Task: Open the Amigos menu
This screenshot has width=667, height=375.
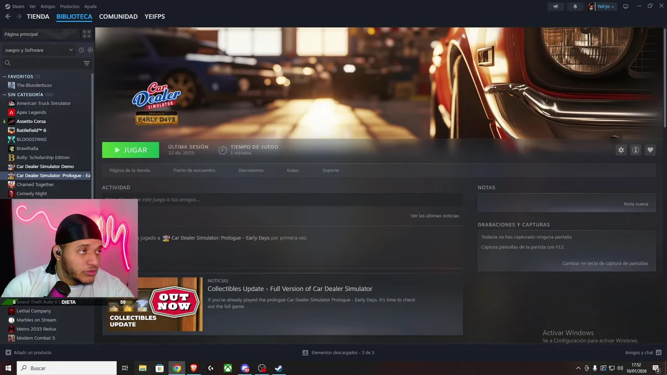Action: pyautogui.click(x=48, y=6)
